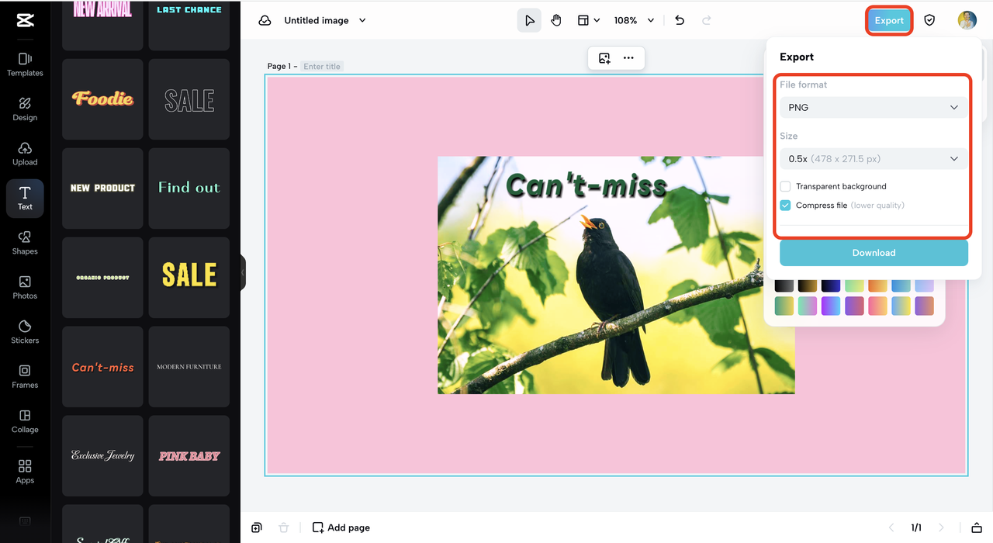This screenshot has height=543, width=993.
Task: Click the Download button
Action: (874, 253)
